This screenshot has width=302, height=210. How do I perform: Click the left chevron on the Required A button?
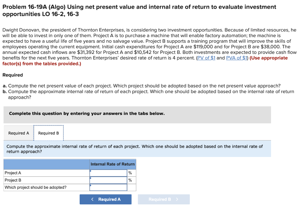click(x=92, y=199)
